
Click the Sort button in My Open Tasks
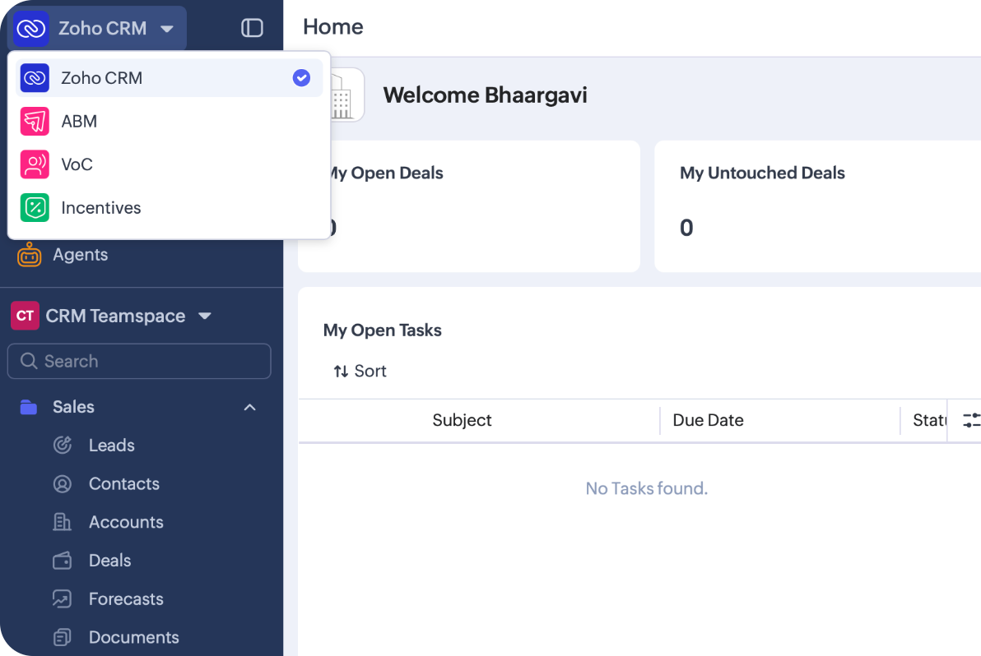(x=360, y=371)
